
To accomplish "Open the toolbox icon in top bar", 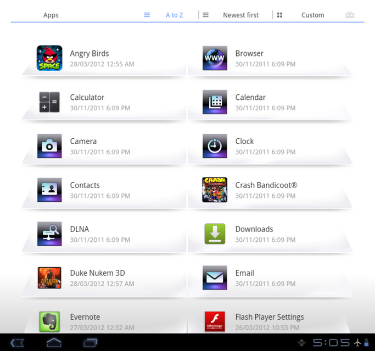I will pos(350,15).
